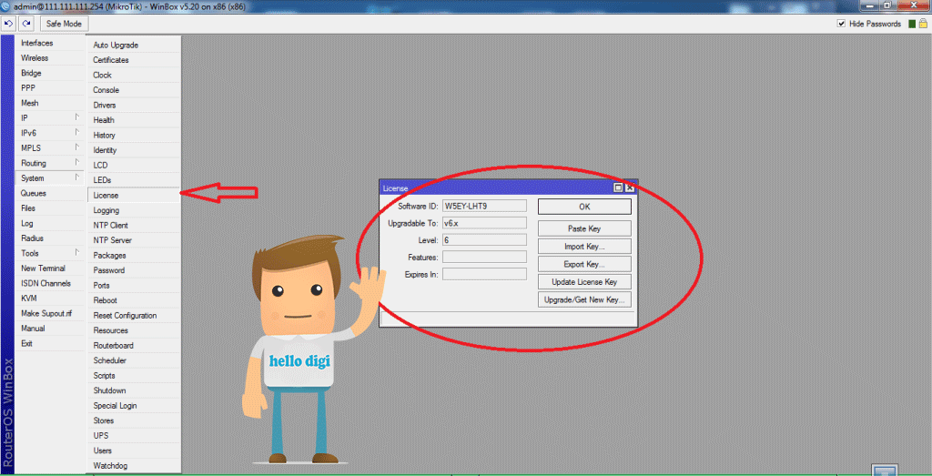The height and width of the screenshot is (476, 932).
Task: Open New Terminal
Action: (x=50, y=268)
